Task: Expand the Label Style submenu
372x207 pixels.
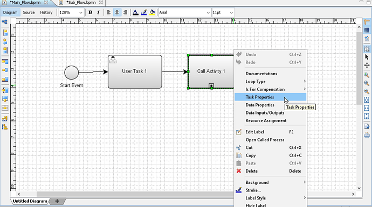Action: click(x=271, y=198)
